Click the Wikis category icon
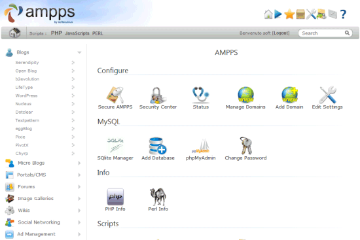 tap(10, 211)
